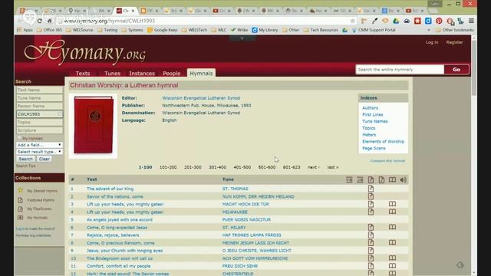This screenshot has height=276, width=491.
Task: Go to hymns 601-623 page
Action: tap(292, 167)
